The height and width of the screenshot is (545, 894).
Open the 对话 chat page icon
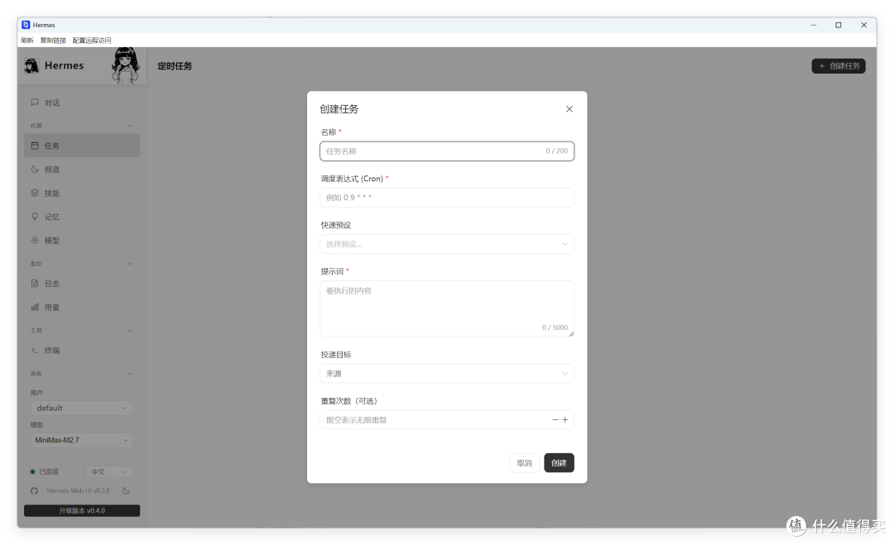point(35,103)
